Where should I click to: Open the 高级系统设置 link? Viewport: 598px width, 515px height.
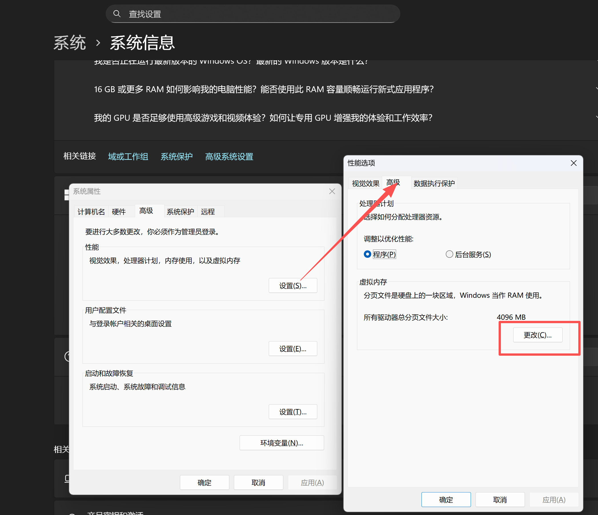[x=229, y=157]
